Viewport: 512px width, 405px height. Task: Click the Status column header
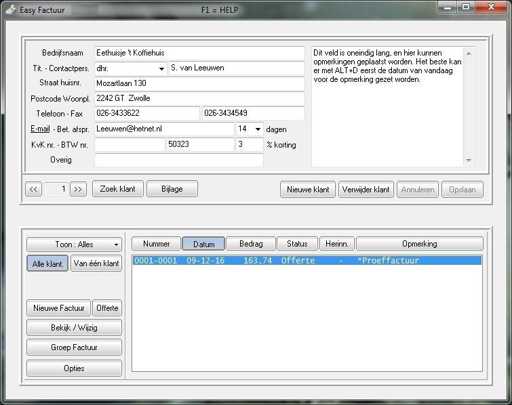(297, 244)
